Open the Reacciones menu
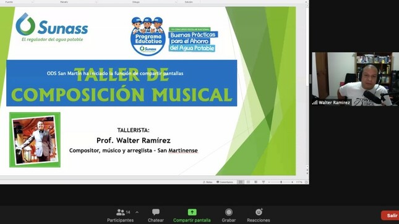Image resolution: width=399 pixels, height=224 pixels. (x=259, y=215)
